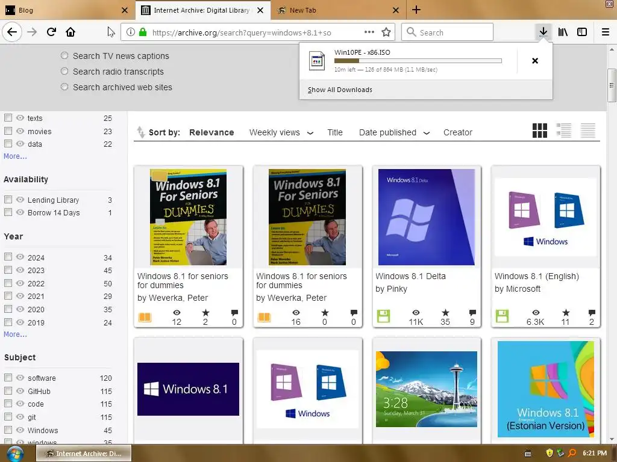
Task: Click favorites star on Windows 8.1 Delta card
Action: coord(445,313)
